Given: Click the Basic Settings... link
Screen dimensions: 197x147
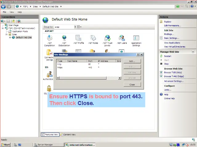Looking at the screenshot, I should coord(172,38).
